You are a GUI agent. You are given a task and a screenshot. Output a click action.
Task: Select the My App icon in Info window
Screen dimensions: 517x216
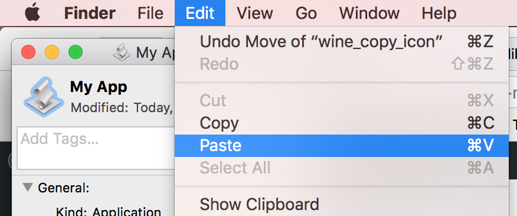click(44, 96)
